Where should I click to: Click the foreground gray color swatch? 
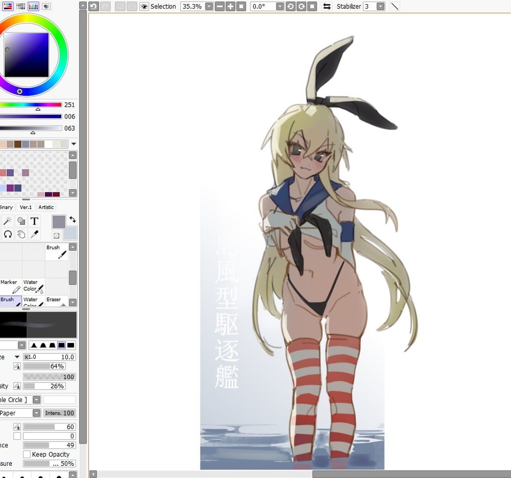coord(59,222)
